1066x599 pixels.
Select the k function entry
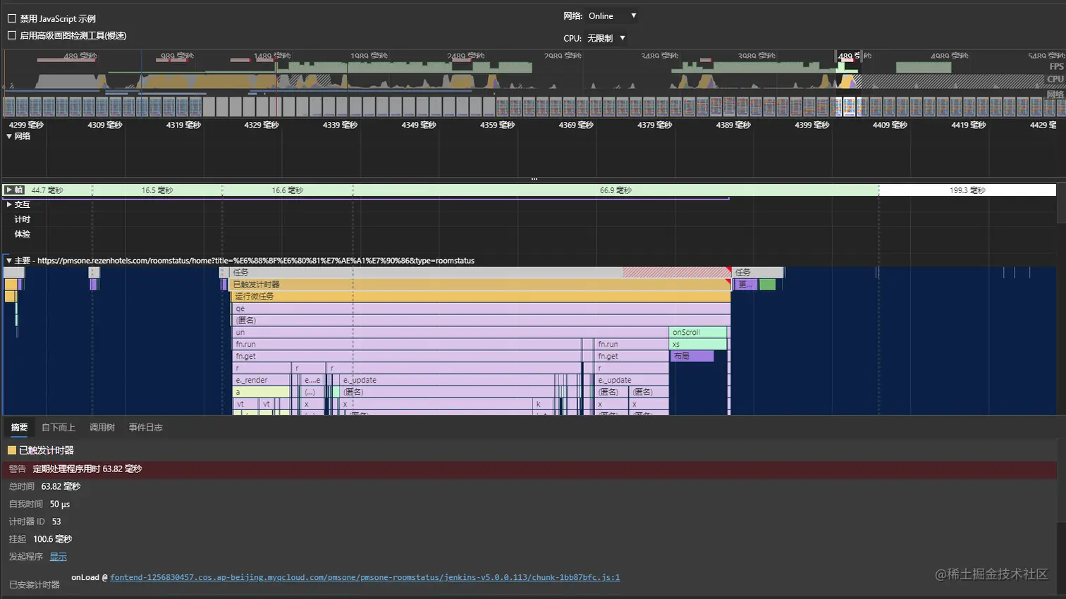point(543,404)
